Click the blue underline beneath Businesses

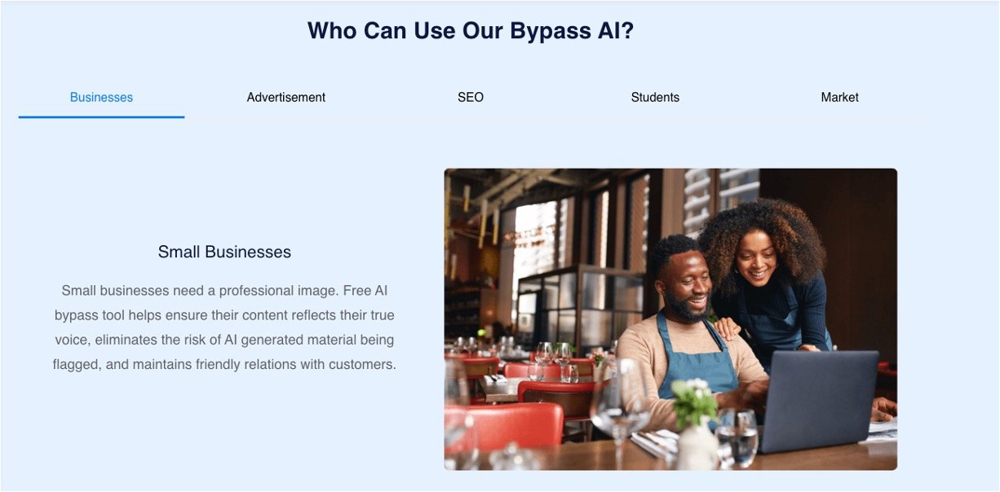point(101,117)
